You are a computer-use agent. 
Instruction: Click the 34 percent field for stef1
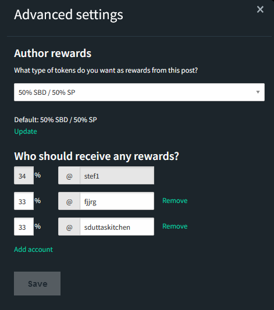pyautogui.click(x=24, y=176)
